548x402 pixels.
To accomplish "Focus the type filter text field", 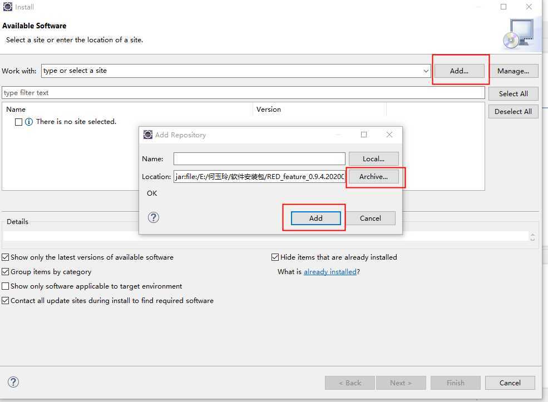I will click(x=243, y=93).
